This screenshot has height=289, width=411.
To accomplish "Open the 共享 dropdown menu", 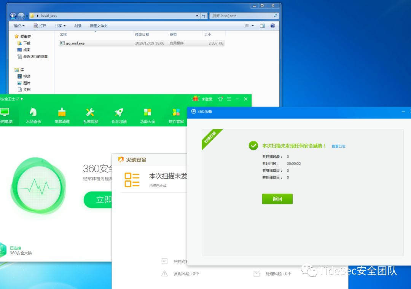I will [60, 26].
